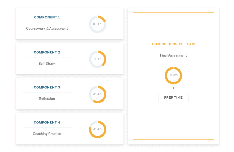Select Coaching Practice 20 HRS ring
Screen dimensions: 234x152
coord(98,129)
